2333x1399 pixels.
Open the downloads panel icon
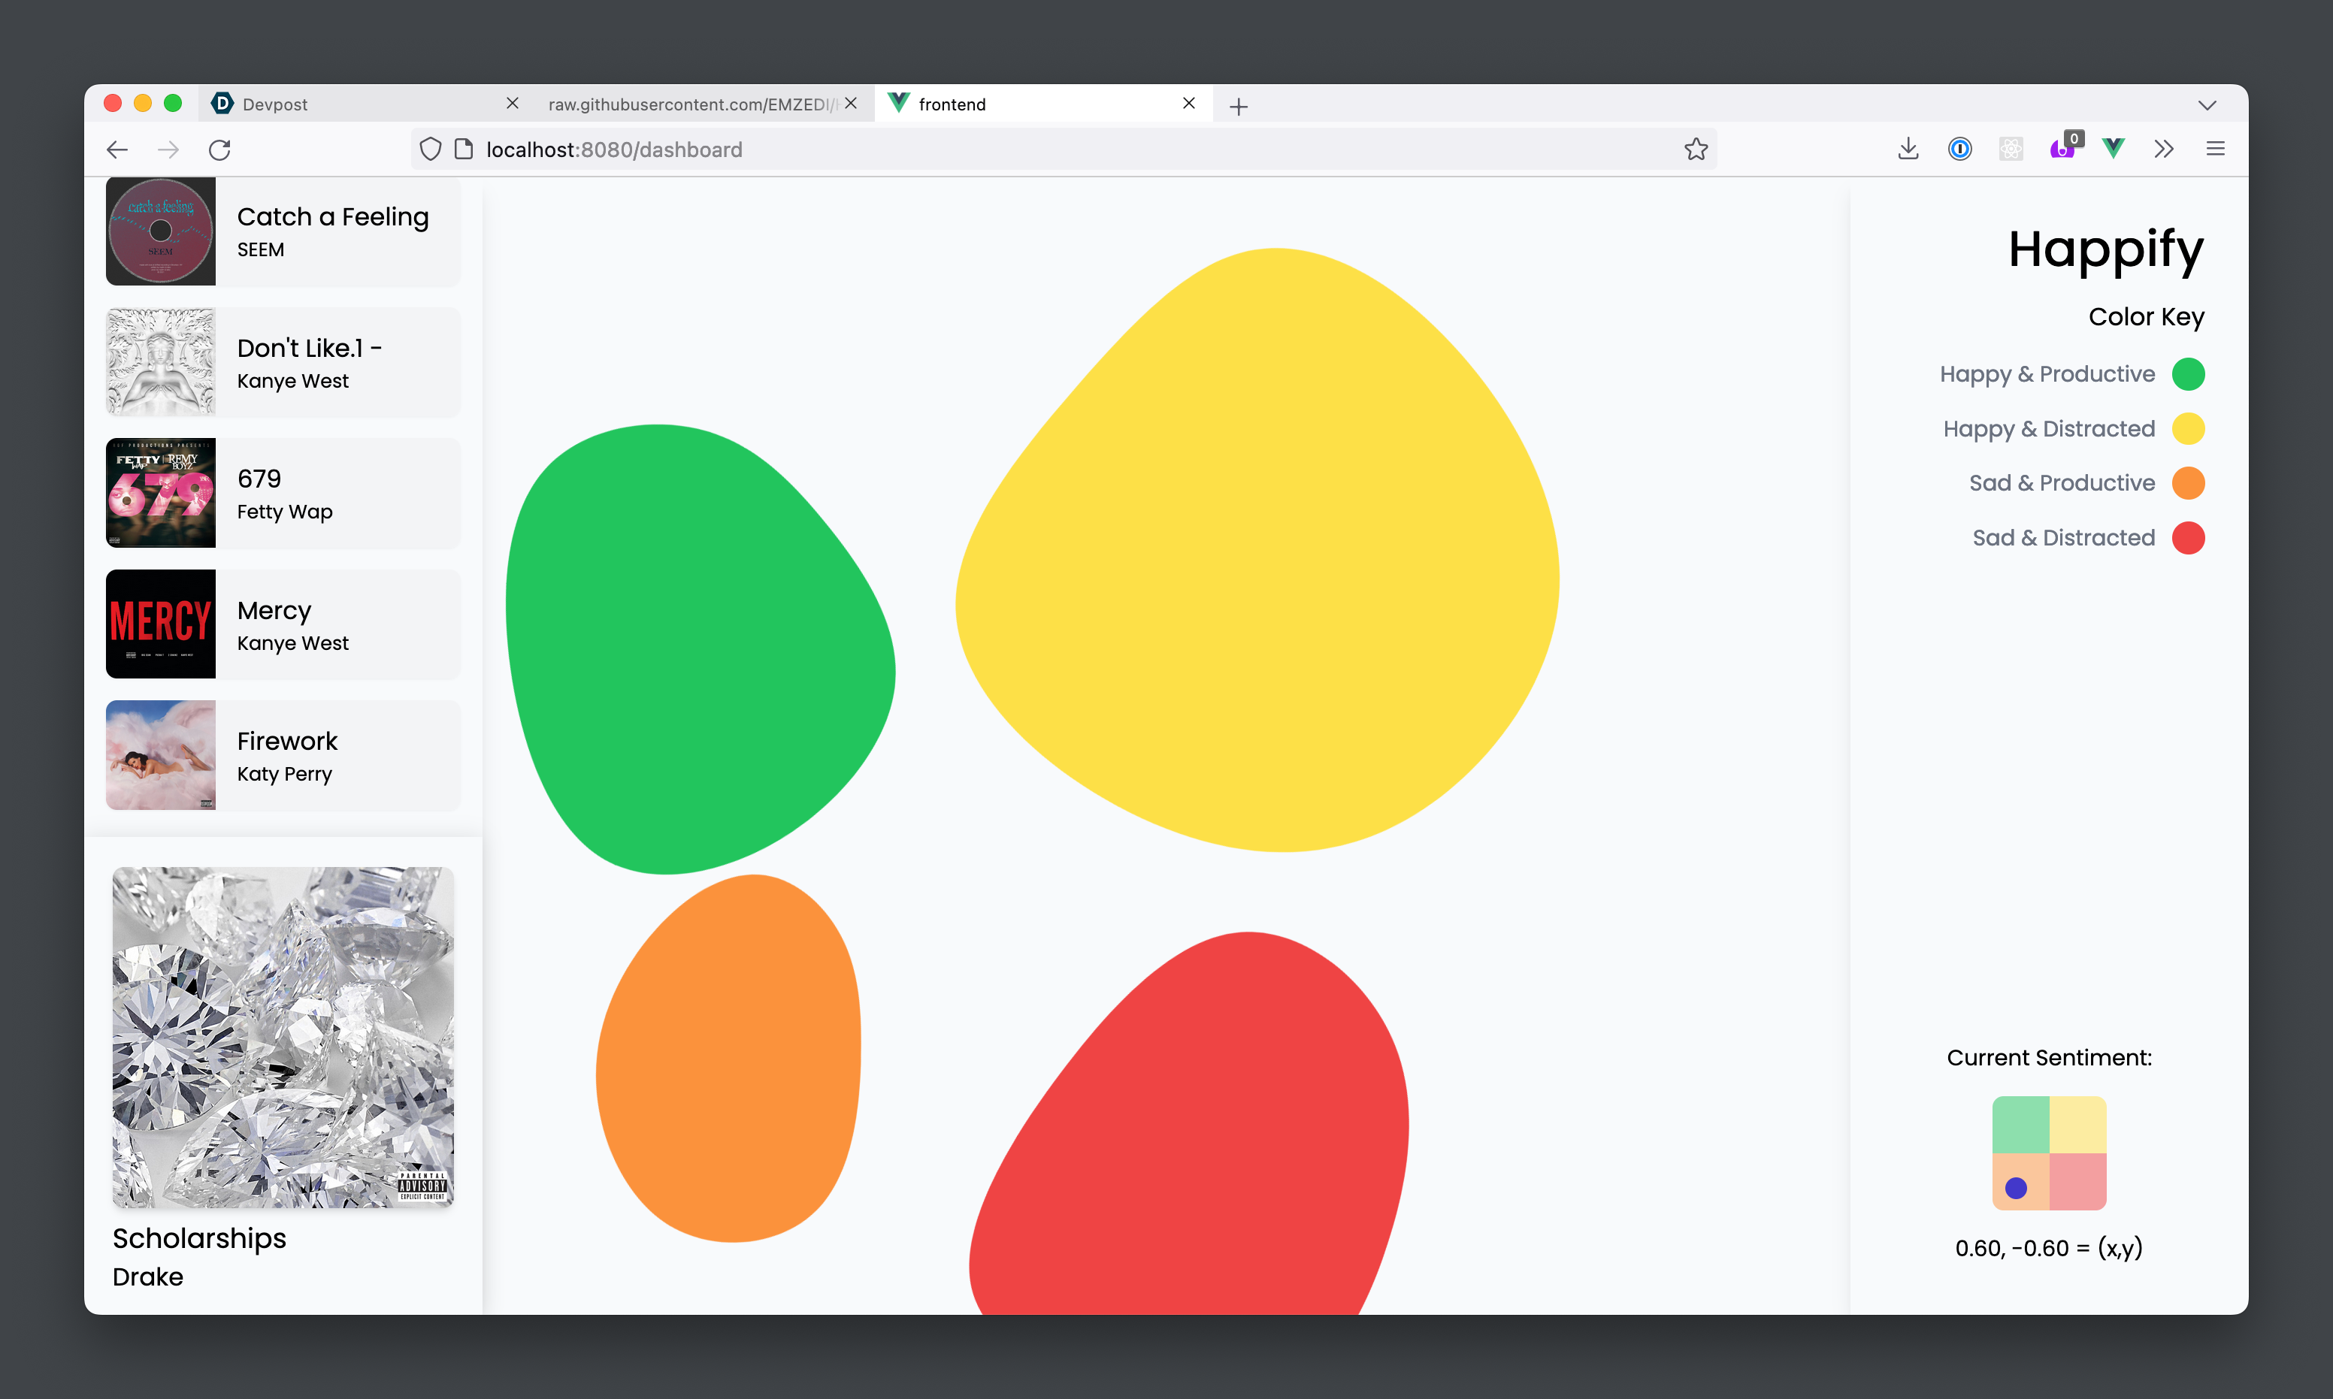click(1908, 149)
